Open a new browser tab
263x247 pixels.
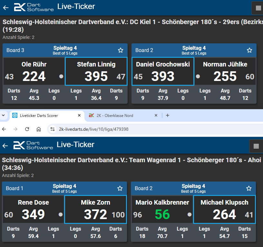[167, 115]
